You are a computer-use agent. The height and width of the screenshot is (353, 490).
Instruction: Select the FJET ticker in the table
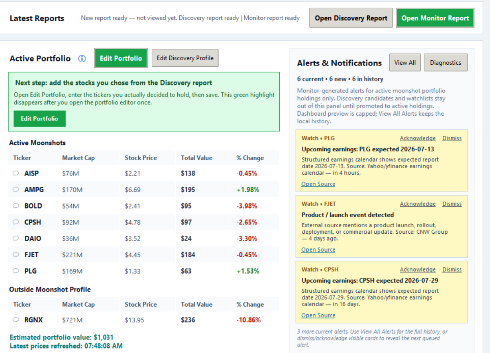(x=31, y=255)
